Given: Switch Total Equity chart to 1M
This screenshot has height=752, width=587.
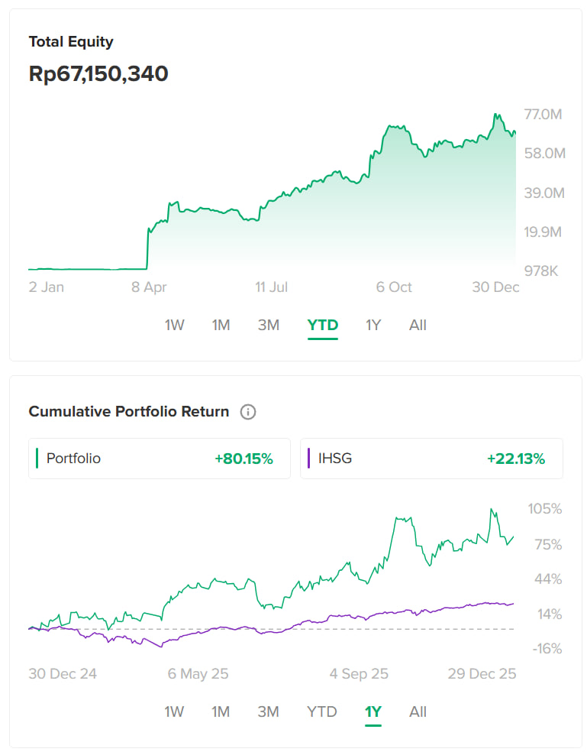Looking at the screenshot, I should (x=221, y=325).
